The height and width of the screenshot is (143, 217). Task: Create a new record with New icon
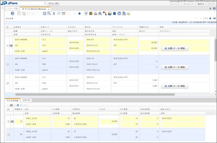tap(19, 13)
